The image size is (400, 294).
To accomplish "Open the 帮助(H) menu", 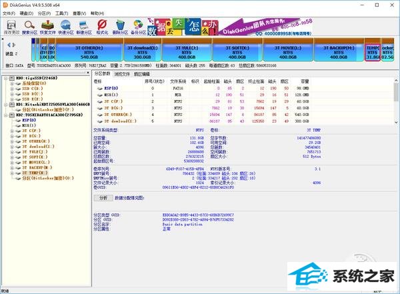I will click(x=97, y=13).
